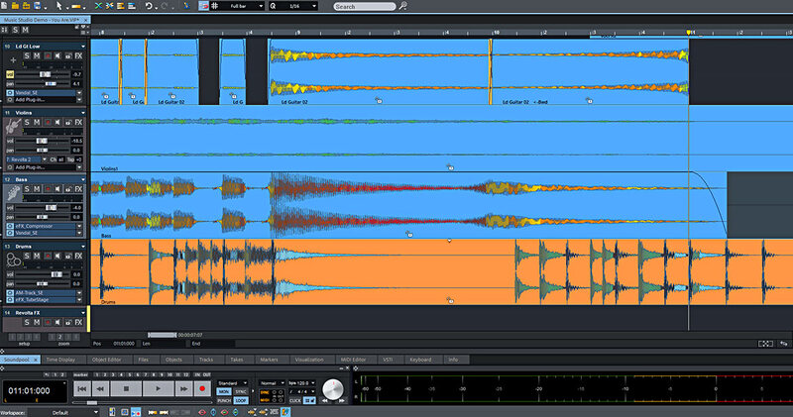Click the magnifier icon beside the Search box
The height and width of the screenshot is (417, 793).
point(402,6)
